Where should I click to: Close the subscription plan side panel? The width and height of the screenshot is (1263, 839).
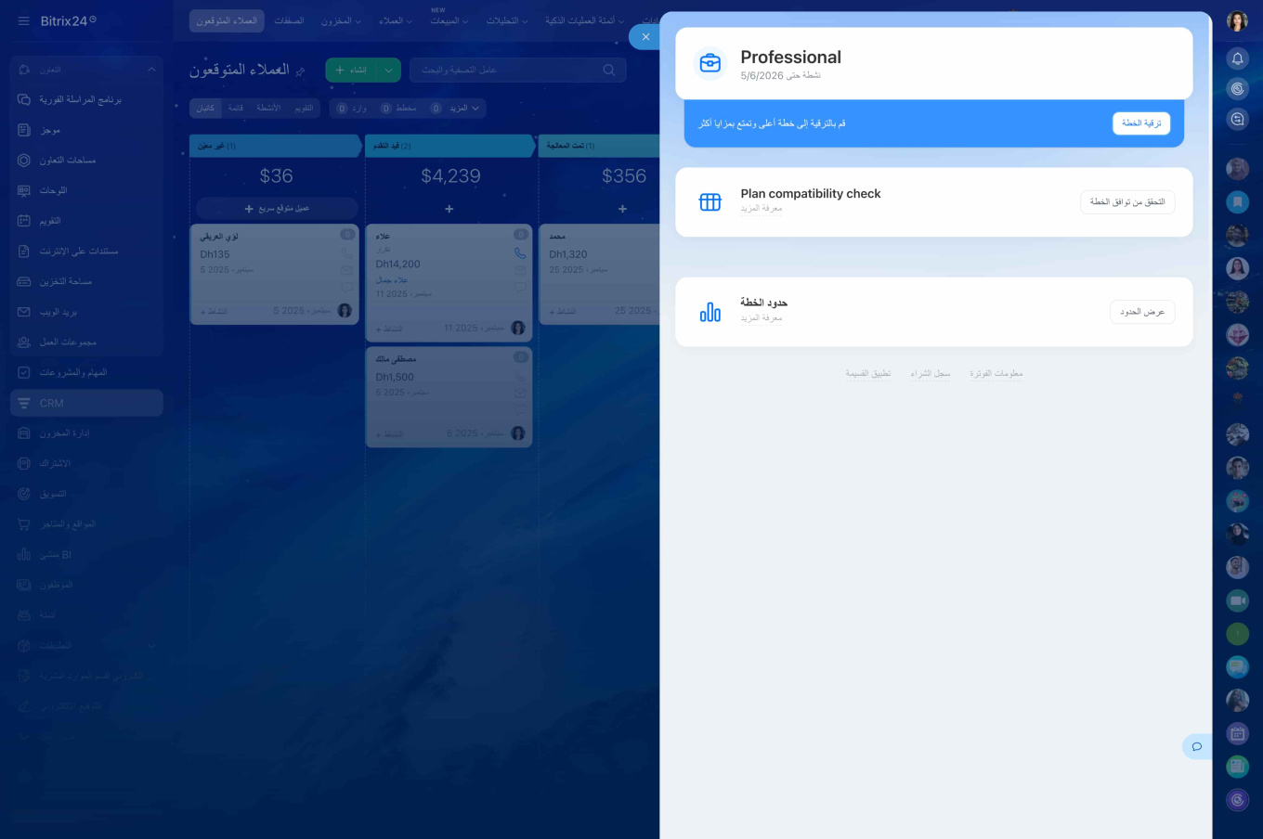(x=645, y=37)
